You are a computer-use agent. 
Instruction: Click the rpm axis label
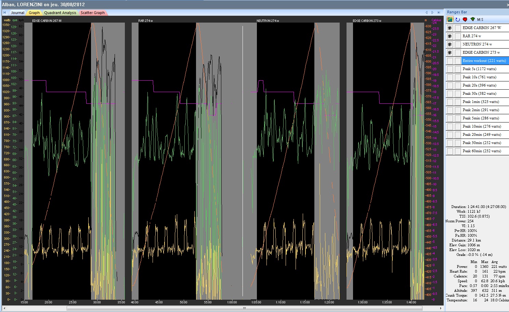(15, 20)
